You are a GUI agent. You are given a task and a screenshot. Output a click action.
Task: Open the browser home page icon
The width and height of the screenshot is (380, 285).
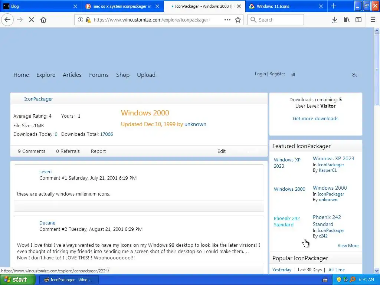point(43,20)
